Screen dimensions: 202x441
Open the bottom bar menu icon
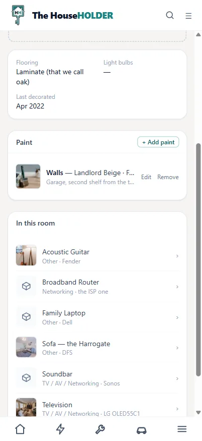(182, 429)
